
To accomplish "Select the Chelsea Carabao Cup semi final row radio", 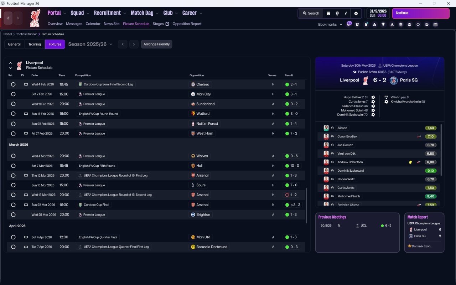I will (13, 84).
